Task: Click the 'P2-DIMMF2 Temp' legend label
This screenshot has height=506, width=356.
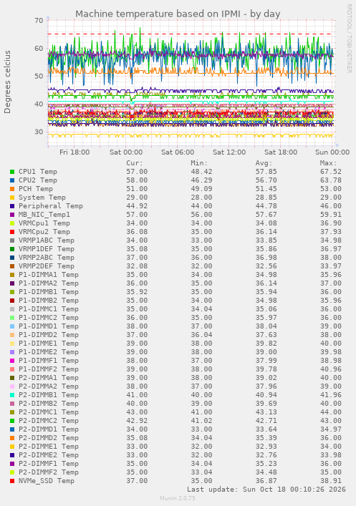Action: 49,472
